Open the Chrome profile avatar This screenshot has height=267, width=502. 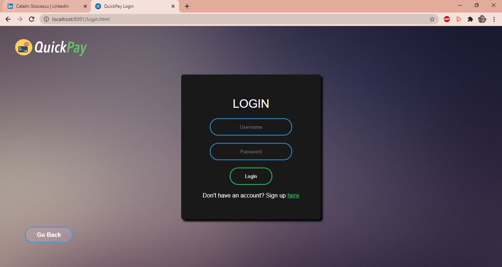point(482,19)
